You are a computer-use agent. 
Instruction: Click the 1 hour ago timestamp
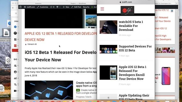[x=124, y=56]
